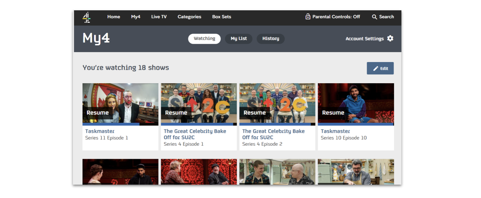Image resolution: width=481 pixels, height=198 pixels.
Task: Click progress bar under Taskmaster Series 11
Action: tap(120, 124)
